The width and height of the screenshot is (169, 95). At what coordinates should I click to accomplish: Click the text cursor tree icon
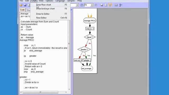coord(121,5)
